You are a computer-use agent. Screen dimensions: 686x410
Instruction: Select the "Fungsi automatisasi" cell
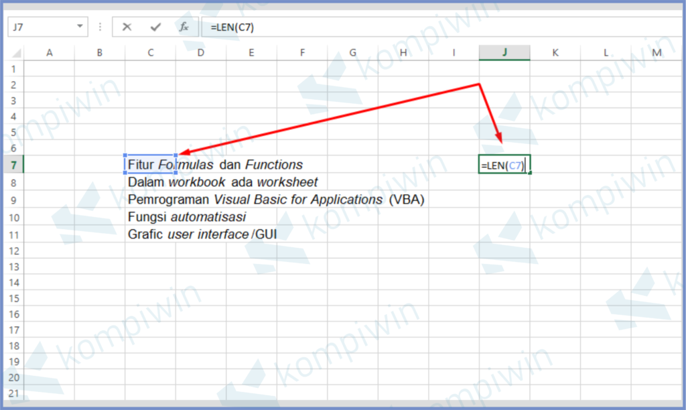(x=150, y=217)
